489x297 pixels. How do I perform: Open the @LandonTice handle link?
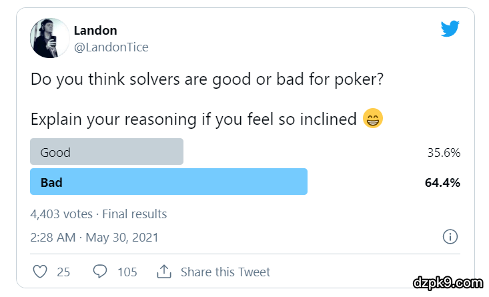(111, 47)
